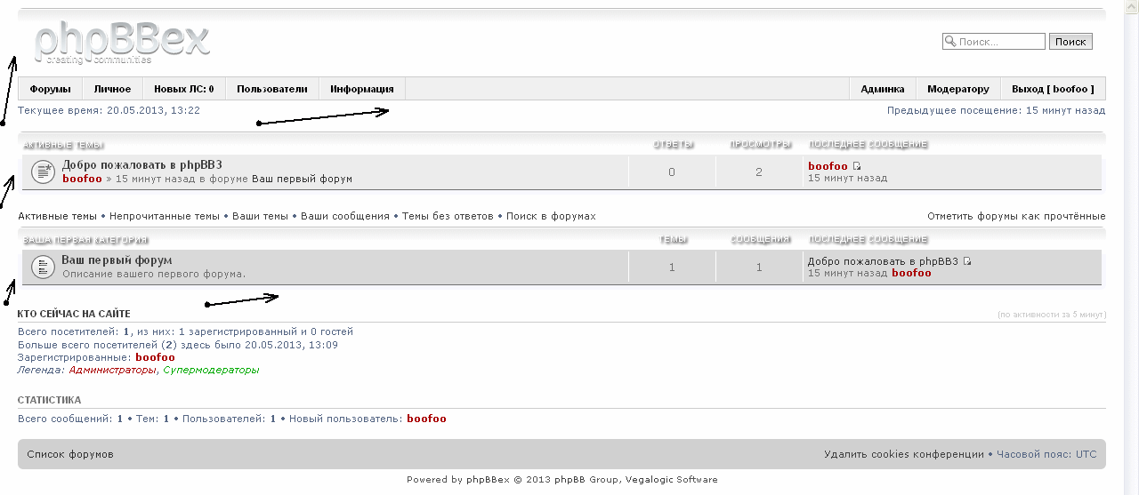Click the topic icon beside Добро пожаловать
Viewport: 1139px width, 495px height.
tap(43, 172)
